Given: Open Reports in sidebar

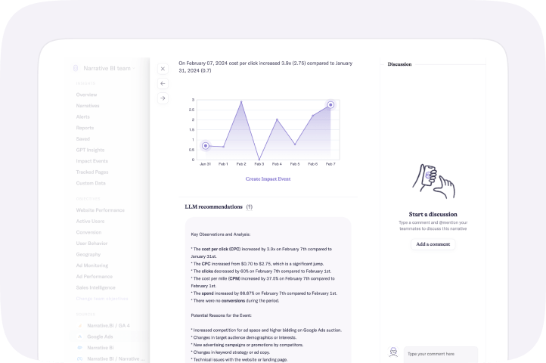Looking at the screenshot, I should tap(85, 128).
